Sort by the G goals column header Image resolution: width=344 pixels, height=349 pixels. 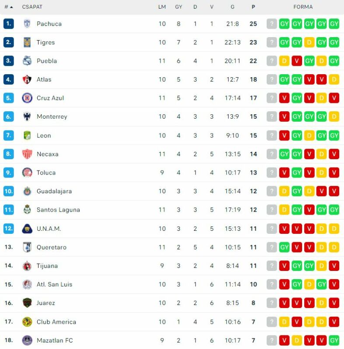tap(232, 7)
